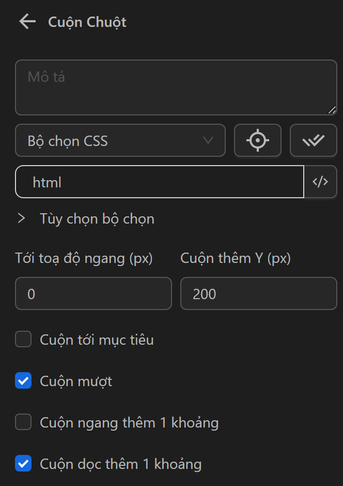Click the arrow icon before Tùy chọn bộ chọn
Screen dimensions: 343x486
click(21, 218)
